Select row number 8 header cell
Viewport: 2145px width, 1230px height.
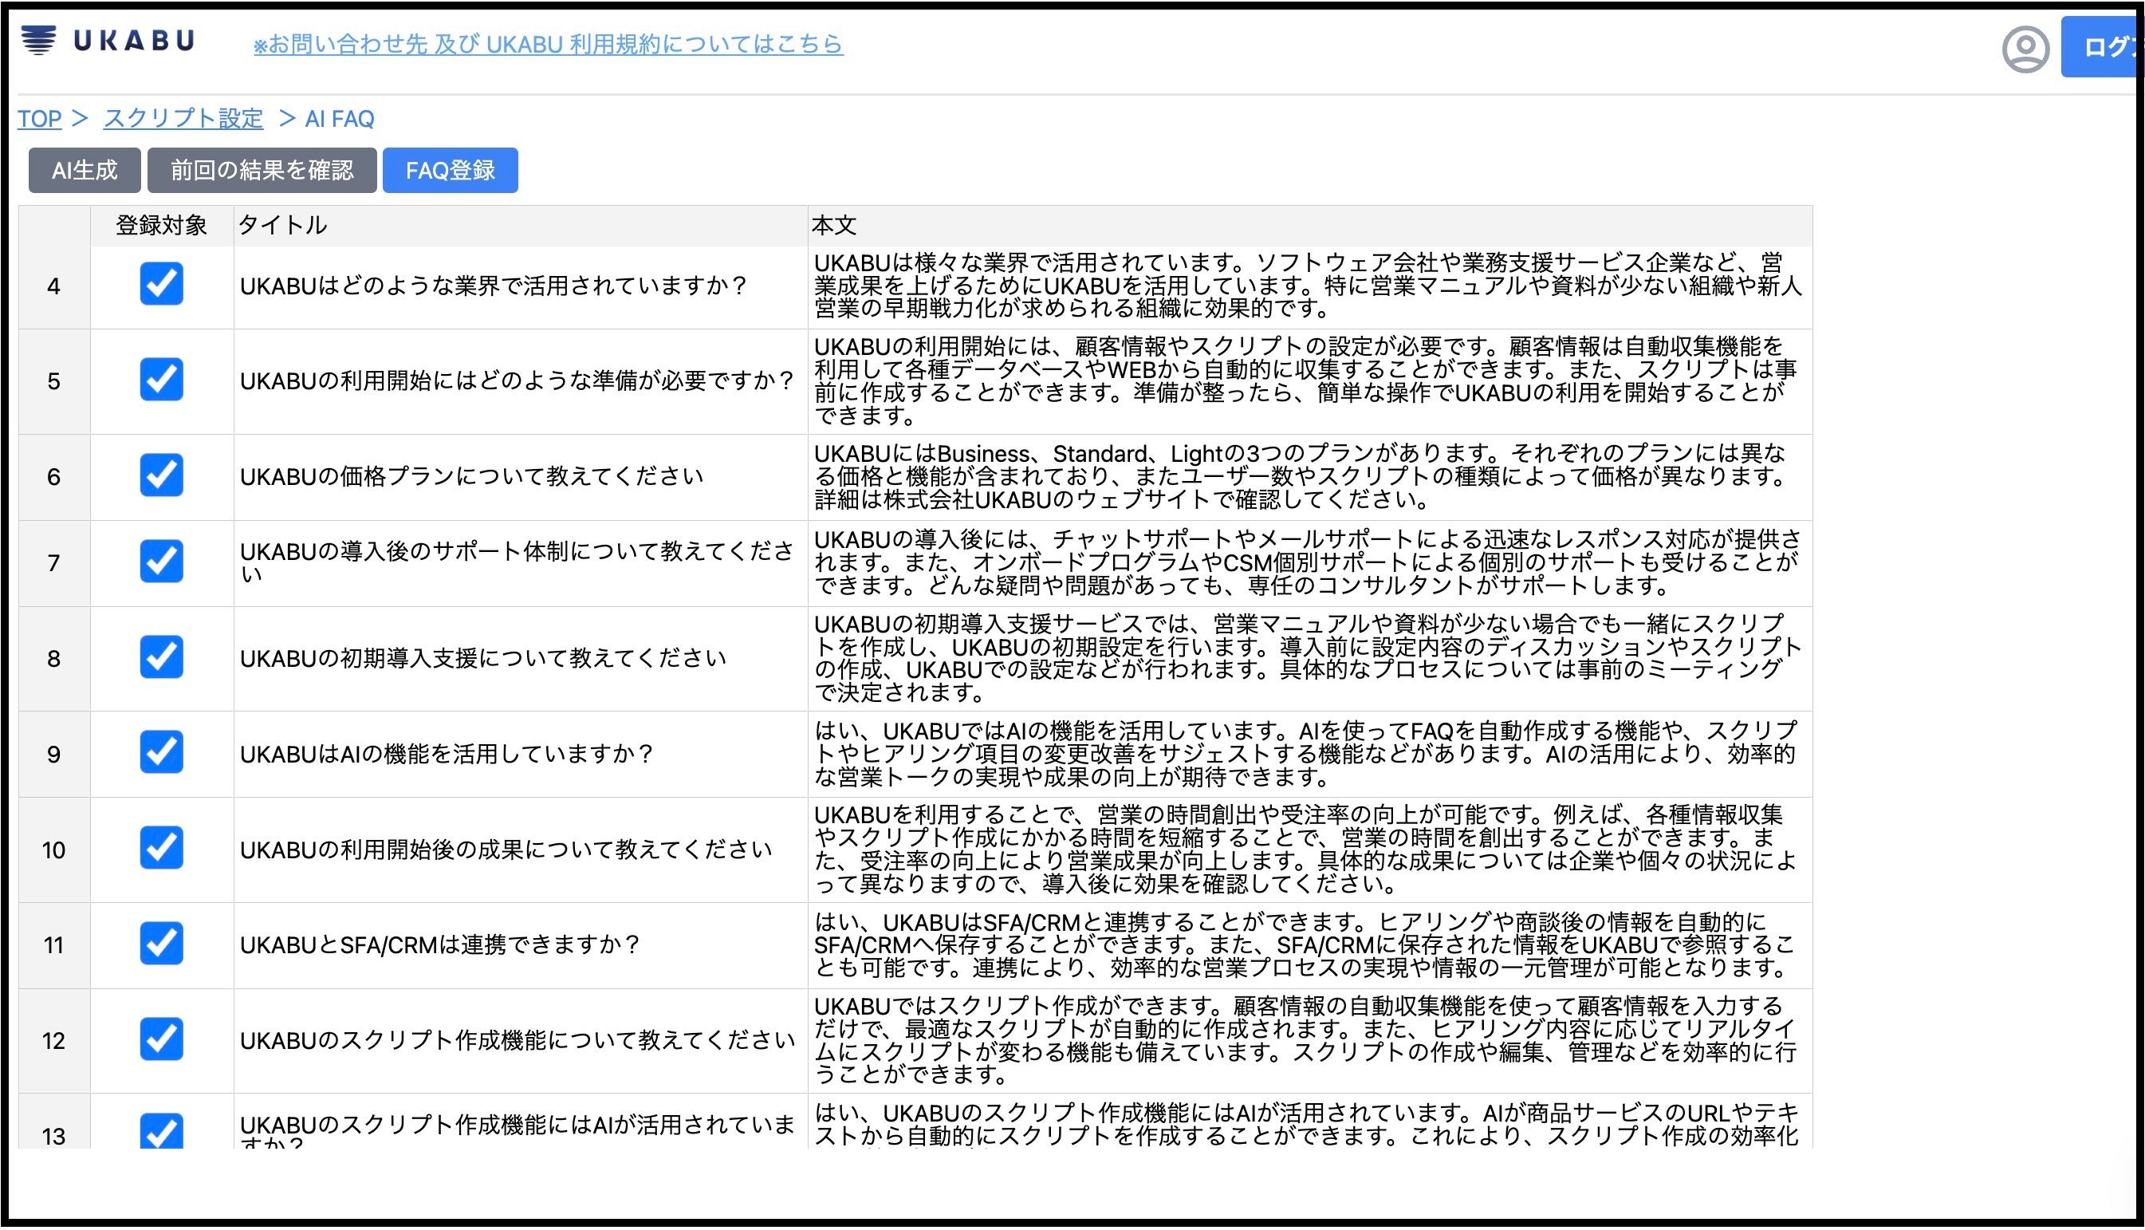(54, 658)
